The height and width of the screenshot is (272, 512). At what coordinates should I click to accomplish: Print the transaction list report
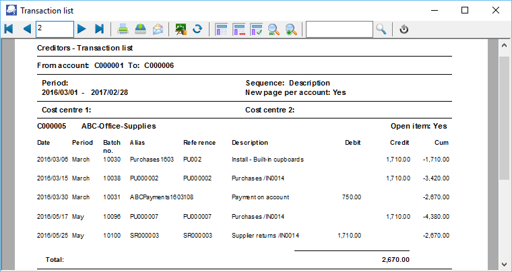click(x=123, y=29)
